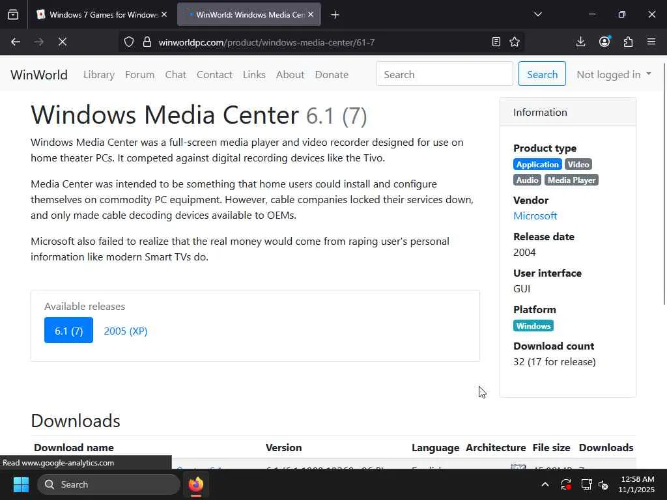This screenshot has width=667, height=500.
Task: Open the Microsoft vendor link
Action: (535, 215)
